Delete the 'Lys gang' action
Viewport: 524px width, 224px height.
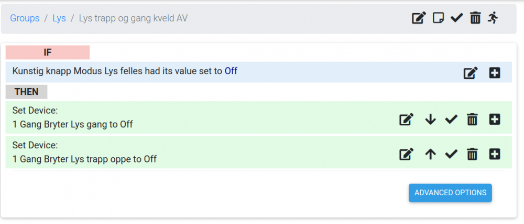coord(472,120)
